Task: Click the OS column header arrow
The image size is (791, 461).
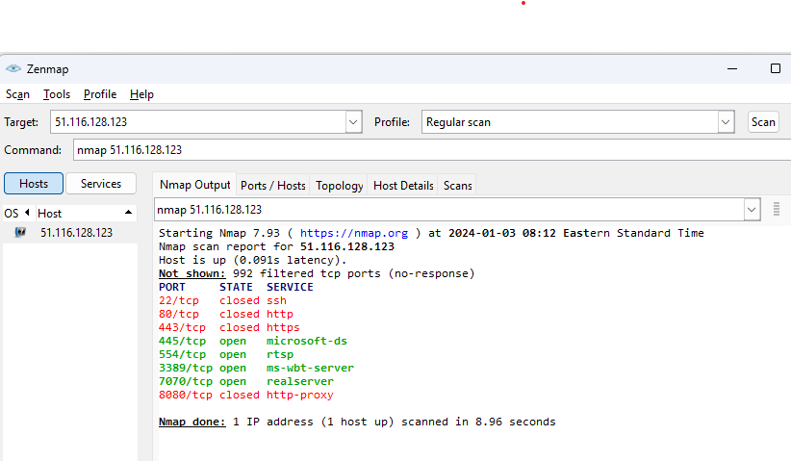Action: tap(27, 213)
